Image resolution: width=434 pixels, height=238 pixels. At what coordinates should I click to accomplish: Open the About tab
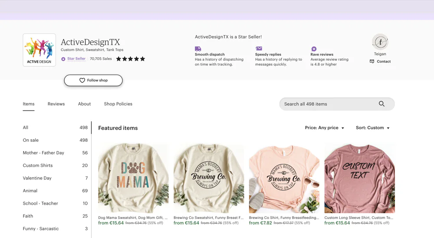pyautogui.click(x=84, y=104)
